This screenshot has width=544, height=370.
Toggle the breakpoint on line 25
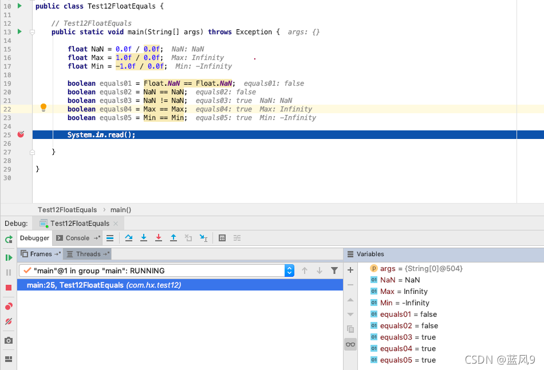click(21, 134)
